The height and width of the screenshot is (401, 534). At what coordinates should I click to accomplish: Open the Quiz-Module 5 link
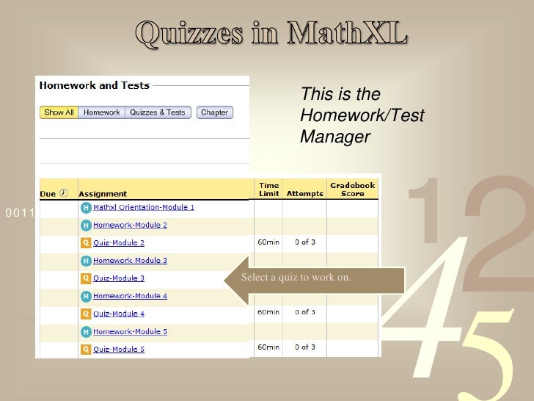tap(119, 349)
